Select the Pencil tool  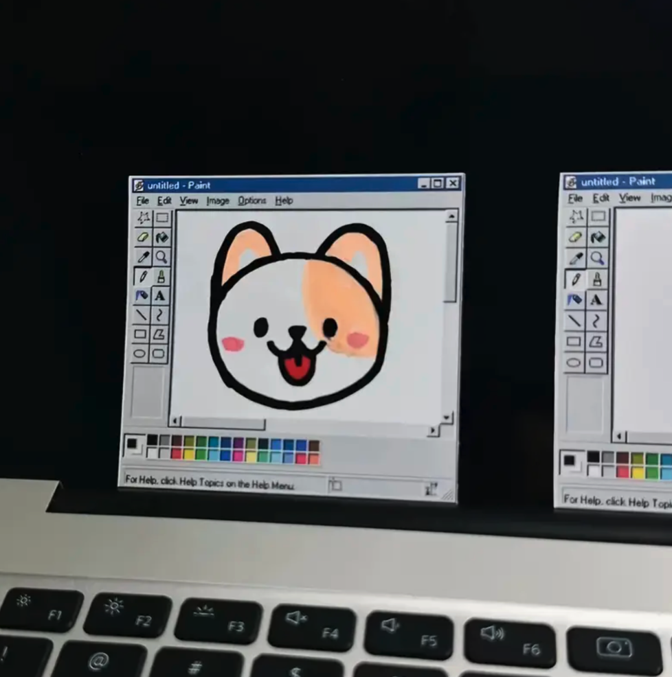[x=144, y=276]
